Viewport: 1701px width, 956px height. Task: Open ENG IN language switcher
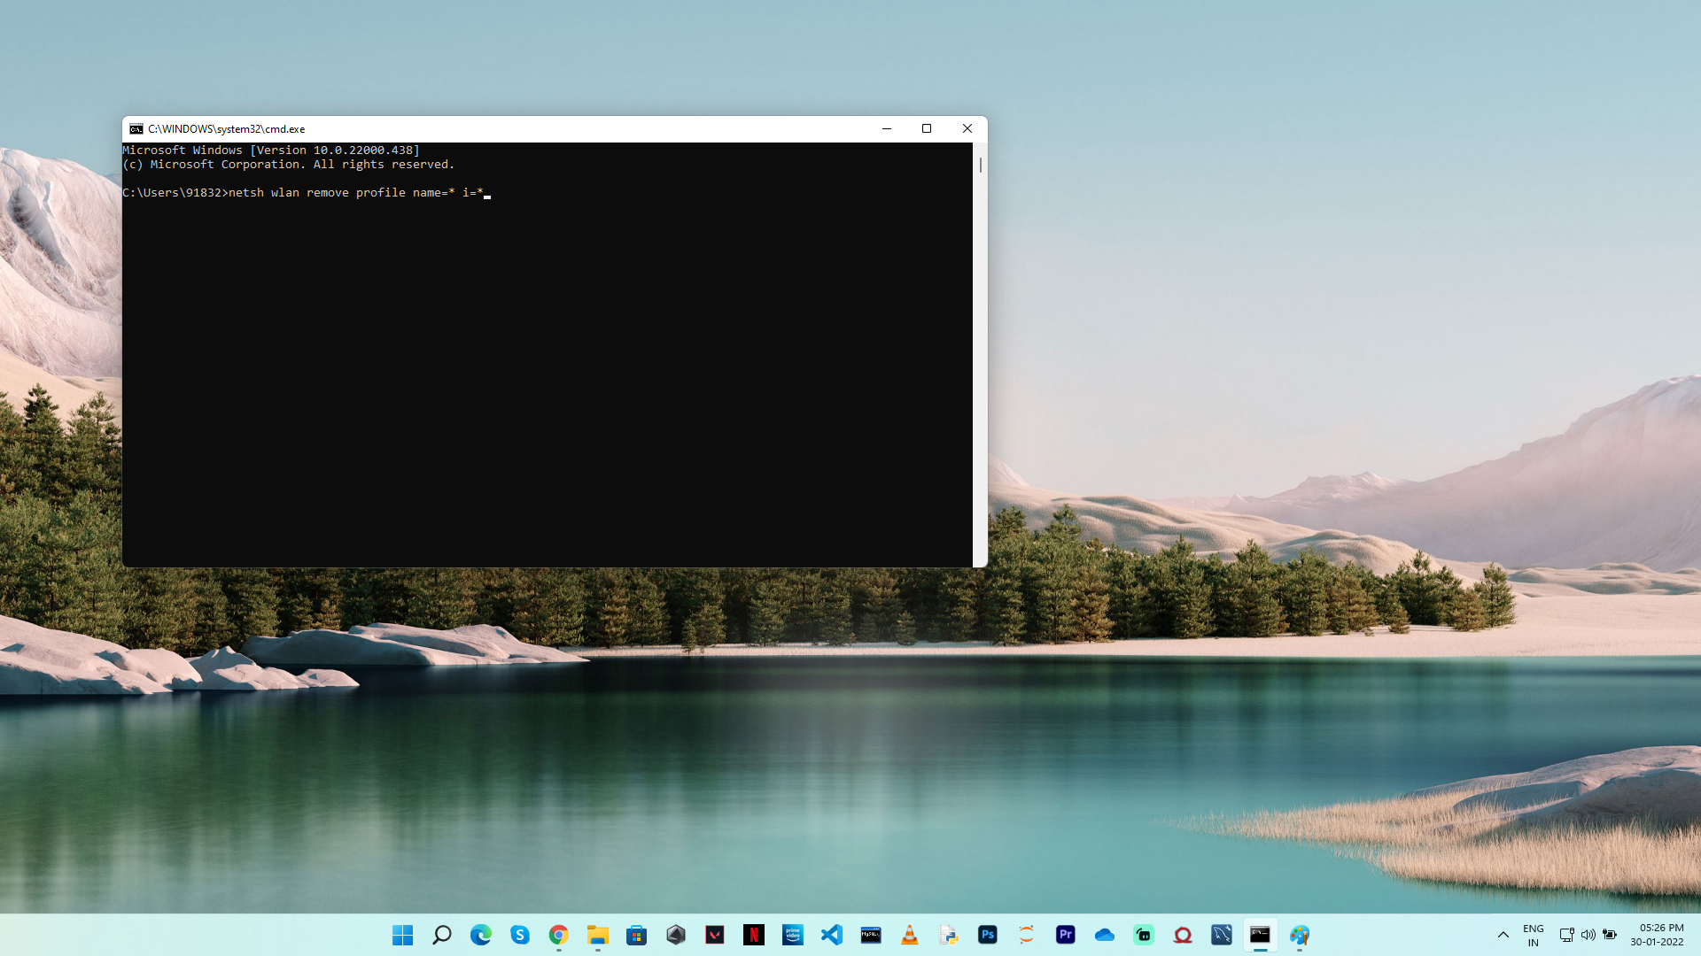click(x=1533, y=935)
